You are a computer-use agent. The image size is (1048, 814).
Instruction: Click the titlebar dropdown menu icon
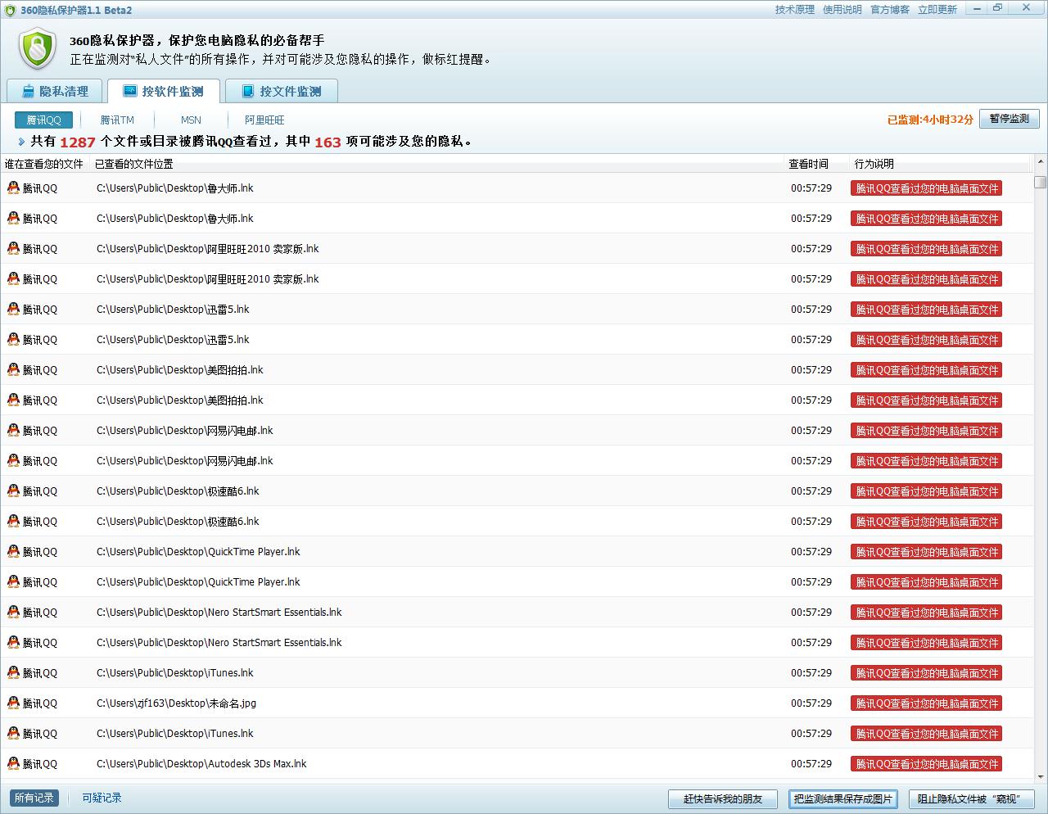pyautogui.click(x=977, y=8)
